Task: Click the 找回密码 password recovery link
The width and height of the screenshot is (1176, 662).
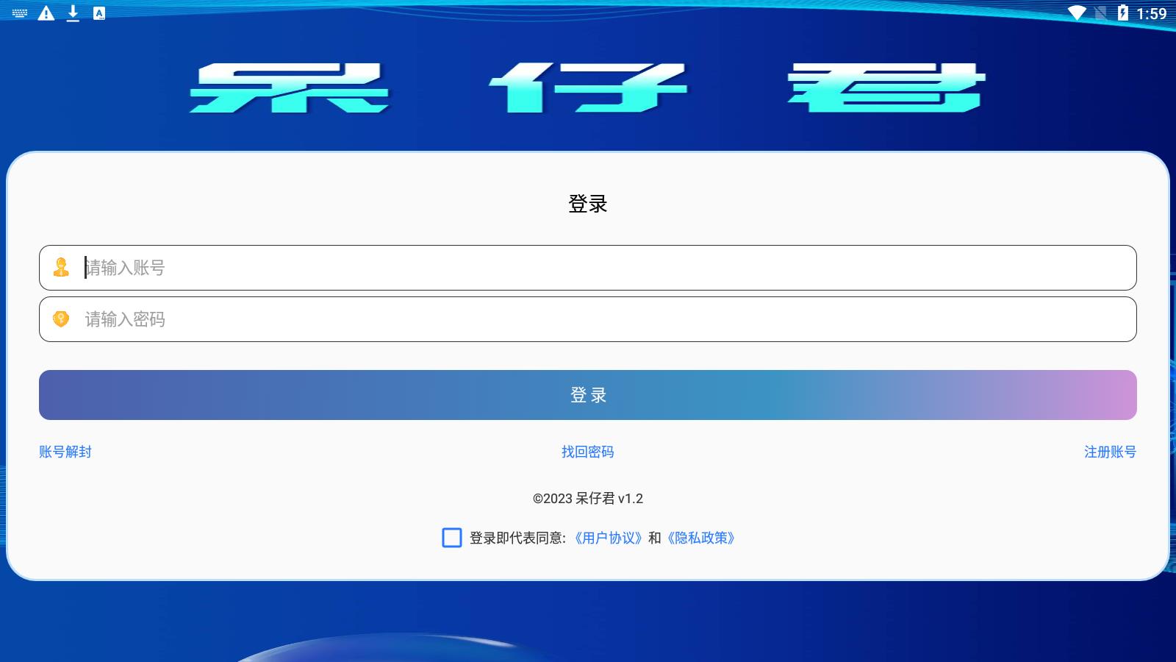Action: [x=588, y=452]
